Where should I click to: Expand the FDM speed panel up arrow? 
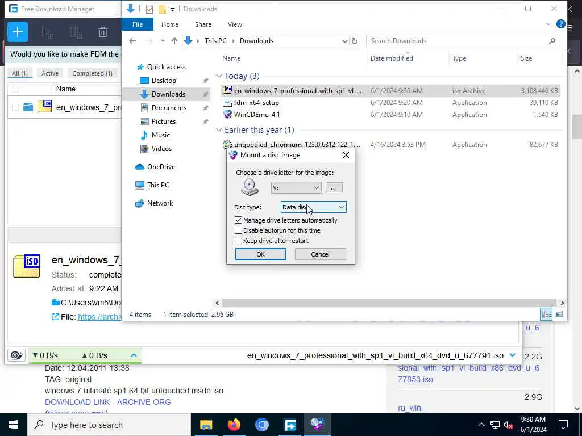[134, 355]
